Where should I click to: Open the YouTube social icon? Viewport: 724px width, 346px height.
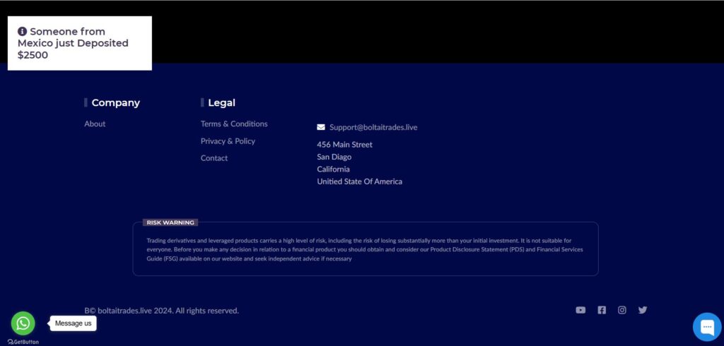click(580, 310)
